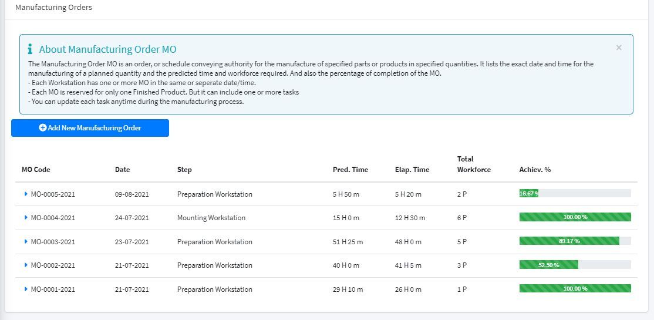Viewport: 654px width, 320px height.
Task: Open the MO-0004-2021 order code
Action: click(x=53, y=218)
